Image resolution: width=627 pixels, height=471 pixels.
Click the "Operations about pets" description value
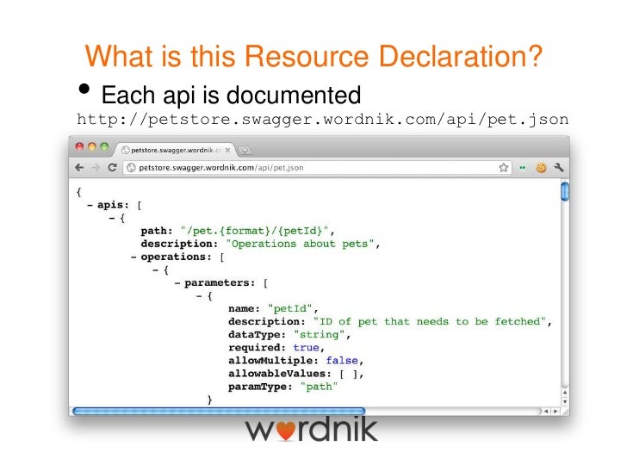300,244
